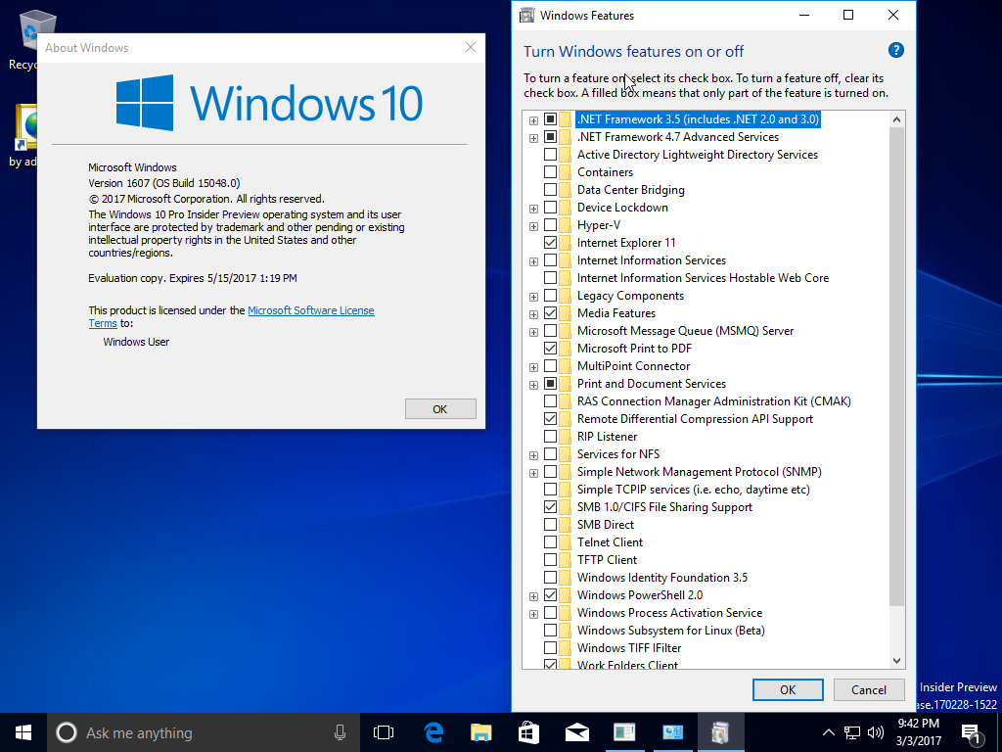This screenshot has width=1002, height=752.
Task: Click the network icon in system tray
Action: [x=852, y=732]
